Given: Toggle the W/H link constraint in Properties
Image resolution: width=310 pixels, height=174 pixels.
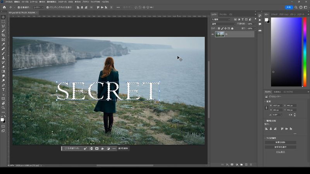Looking at the screenshot, I should point(266,108).
